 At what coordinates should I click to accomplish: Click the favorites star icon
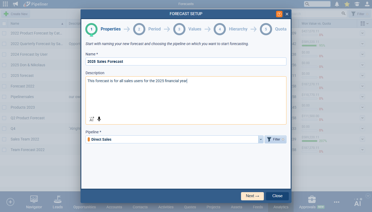[347, 4]
